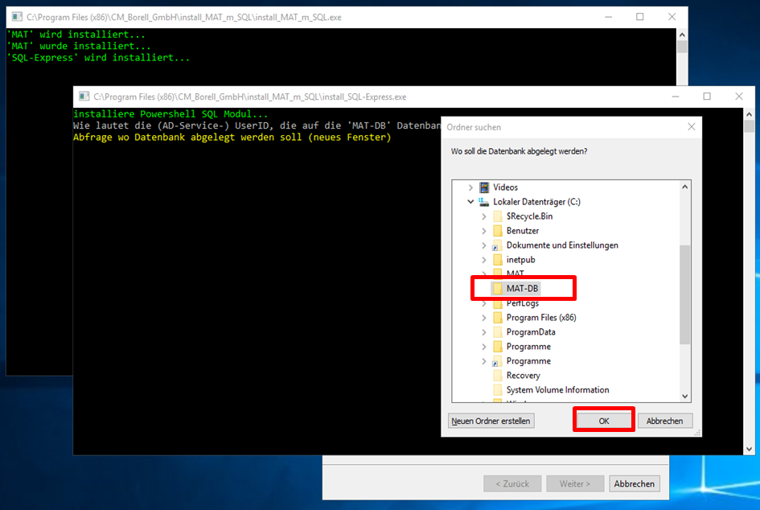Click SQL-Express console scrollbar up arrow
The width and height of the screenshot is (760, 510).
tap(750, 114)
